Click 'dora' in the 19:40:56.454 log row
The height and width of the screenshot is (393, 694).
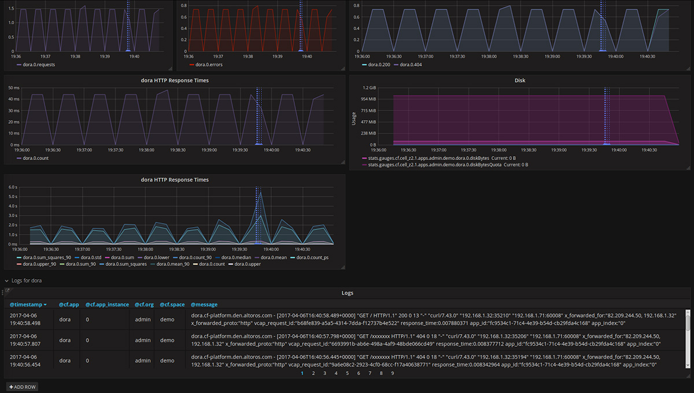point(64,361)
